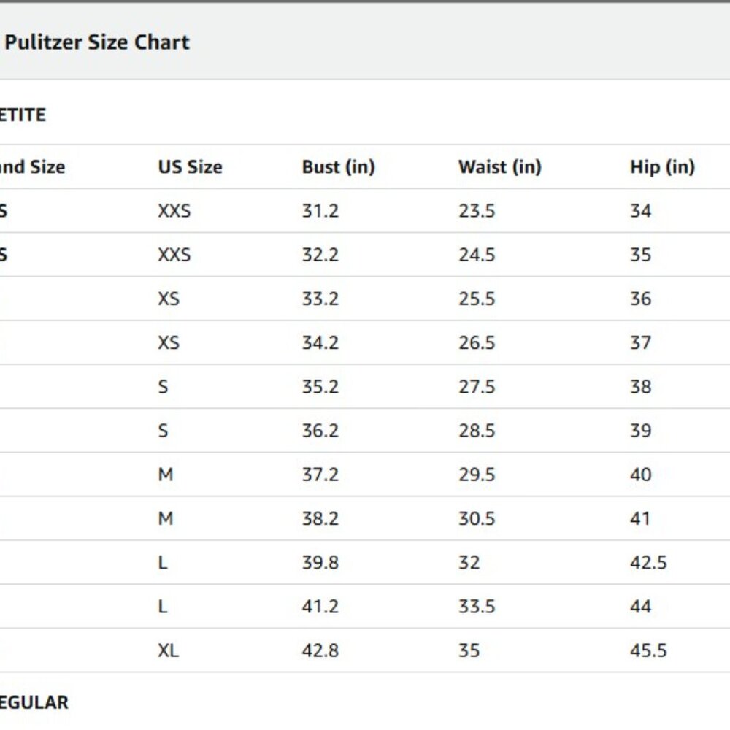730x730 pixels.
Task: Select the bust value 37.2
Action: 320,474
